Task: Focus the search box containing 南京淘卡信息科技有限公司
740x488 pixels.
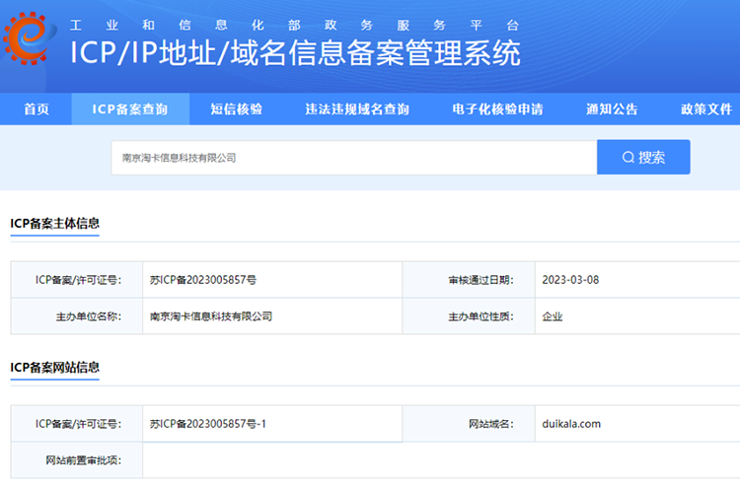Action: pyautogui.click(x=354, y=158)
